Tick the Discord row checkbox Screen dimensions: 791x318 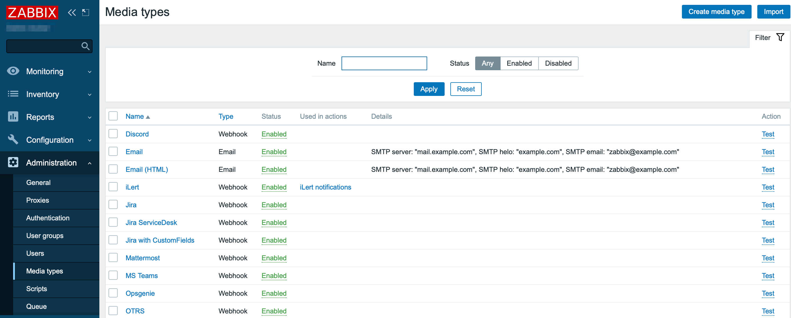113,134
